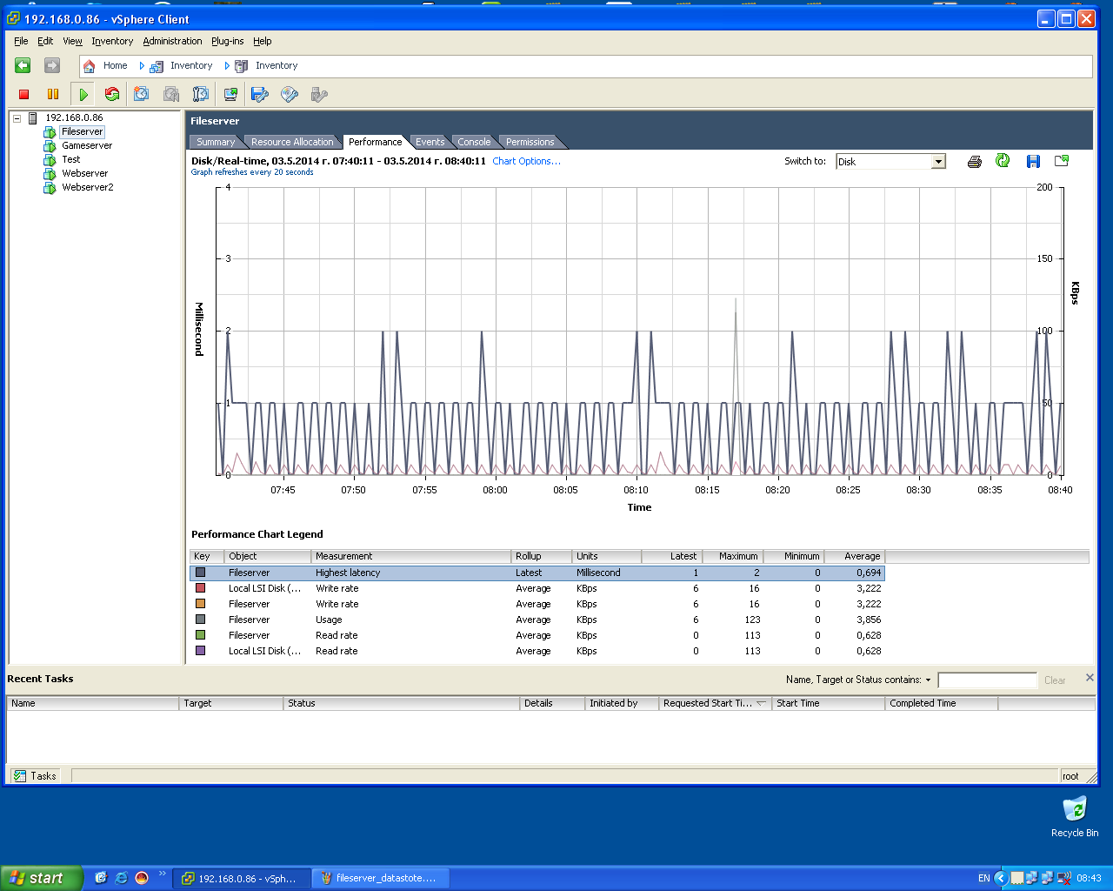This screenshot has height=891, width=1113.
Task: Open the Plug-ins menu
Action: click(228, 41)
